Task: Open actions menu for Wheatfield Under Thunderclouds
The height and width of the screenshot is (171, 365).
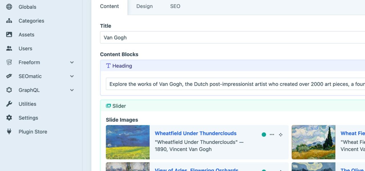Action: [x=272, y=135]
